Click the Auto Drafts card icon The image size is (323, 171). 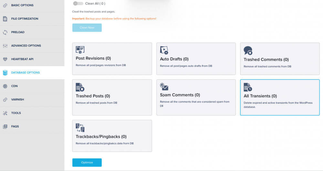point(164,50)
